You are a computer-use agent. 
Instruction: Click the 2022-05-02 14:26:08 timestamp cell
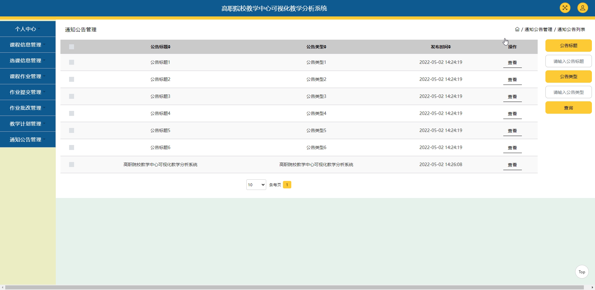[x=441, y=165]
